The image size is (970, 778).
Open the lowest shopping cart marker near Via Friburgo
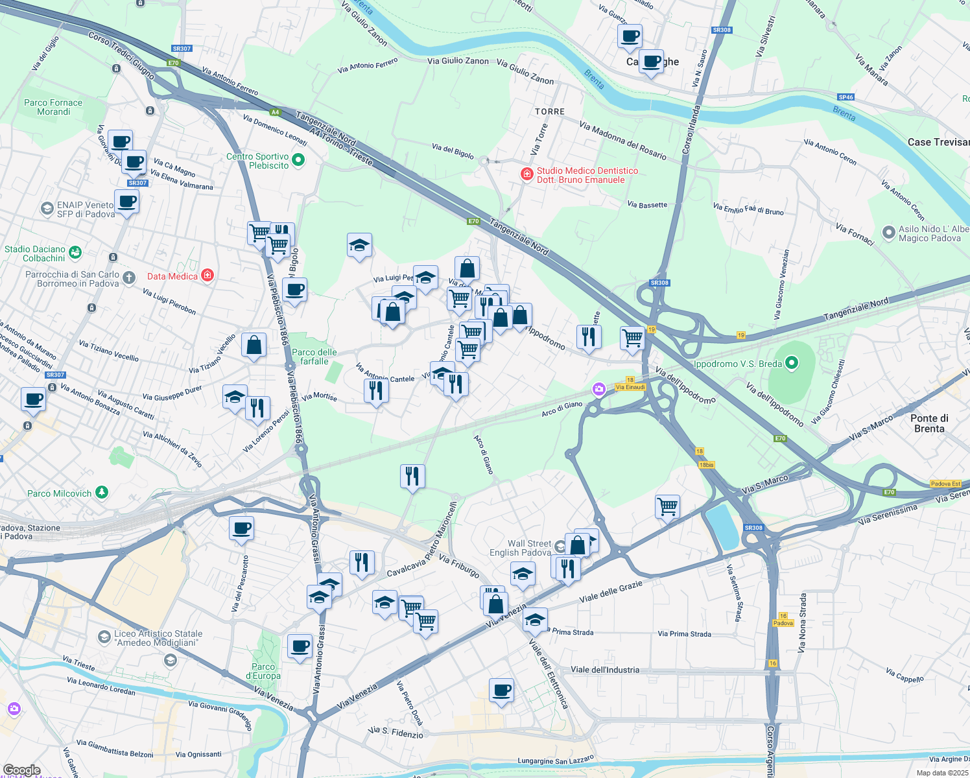pos(425,622)
